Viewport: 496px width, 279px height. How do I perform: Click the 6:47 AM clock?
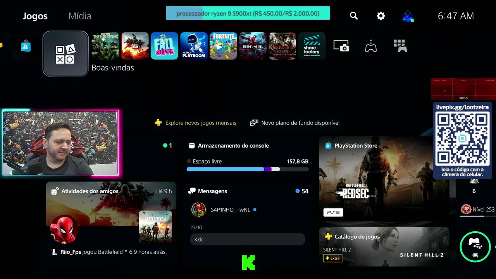tap(456, 16)
